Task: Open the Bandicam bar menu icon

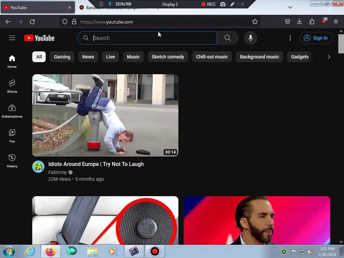Action: point(101,4)
